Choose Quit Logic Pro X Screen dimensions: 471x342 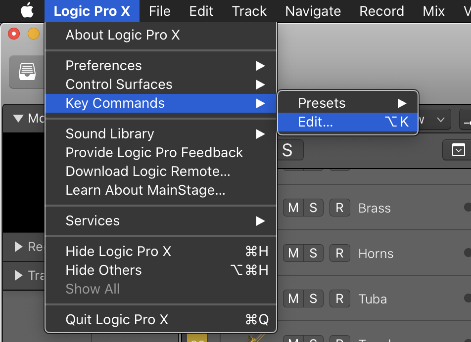pyautogui.click(x=161, y=319)
